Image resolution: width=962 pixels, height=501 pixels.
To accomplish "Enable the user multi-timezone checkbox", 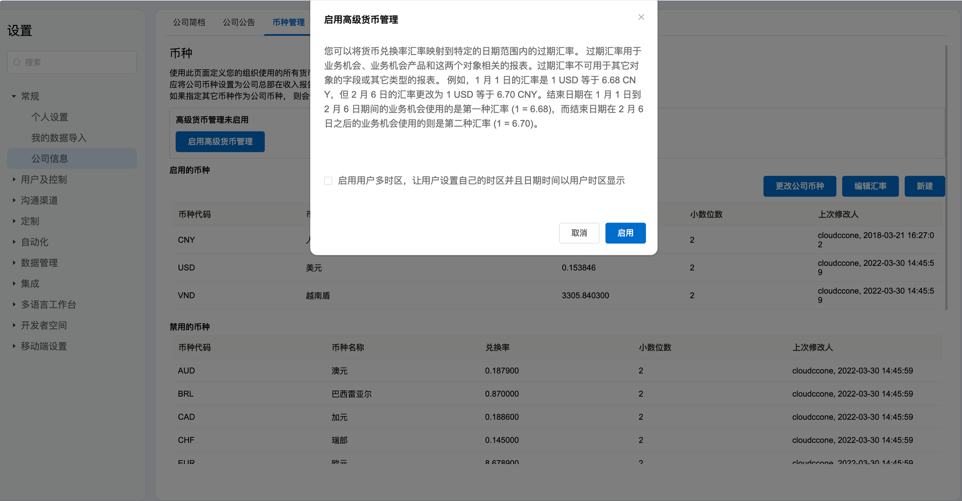I will [x=328, y=181].
